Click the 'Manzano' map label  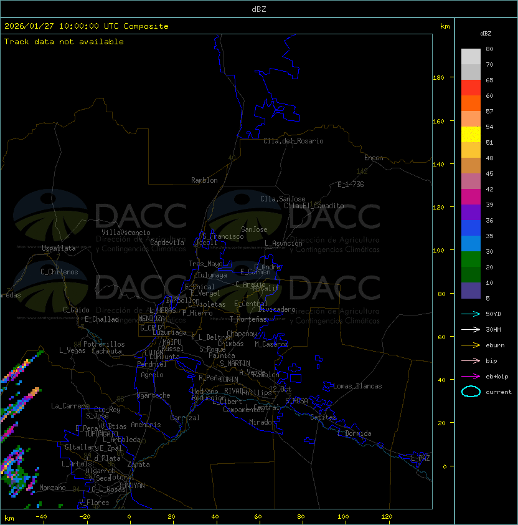click(x=52, y=488)
